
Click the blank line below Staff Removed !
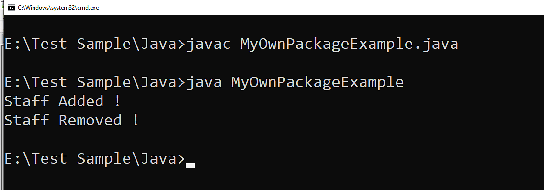coord(273,139)
